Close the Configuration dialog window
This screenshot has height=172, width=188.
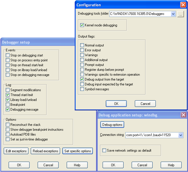coord(183,5)
